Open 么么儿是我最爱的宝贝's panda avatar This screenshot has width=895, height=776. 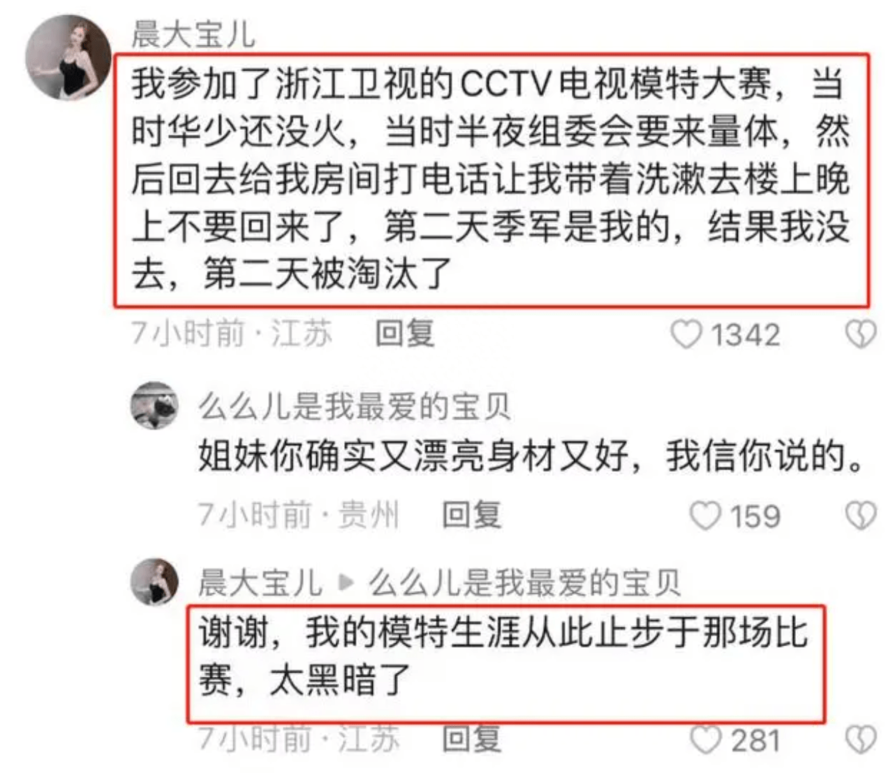[x=154, y=405]
